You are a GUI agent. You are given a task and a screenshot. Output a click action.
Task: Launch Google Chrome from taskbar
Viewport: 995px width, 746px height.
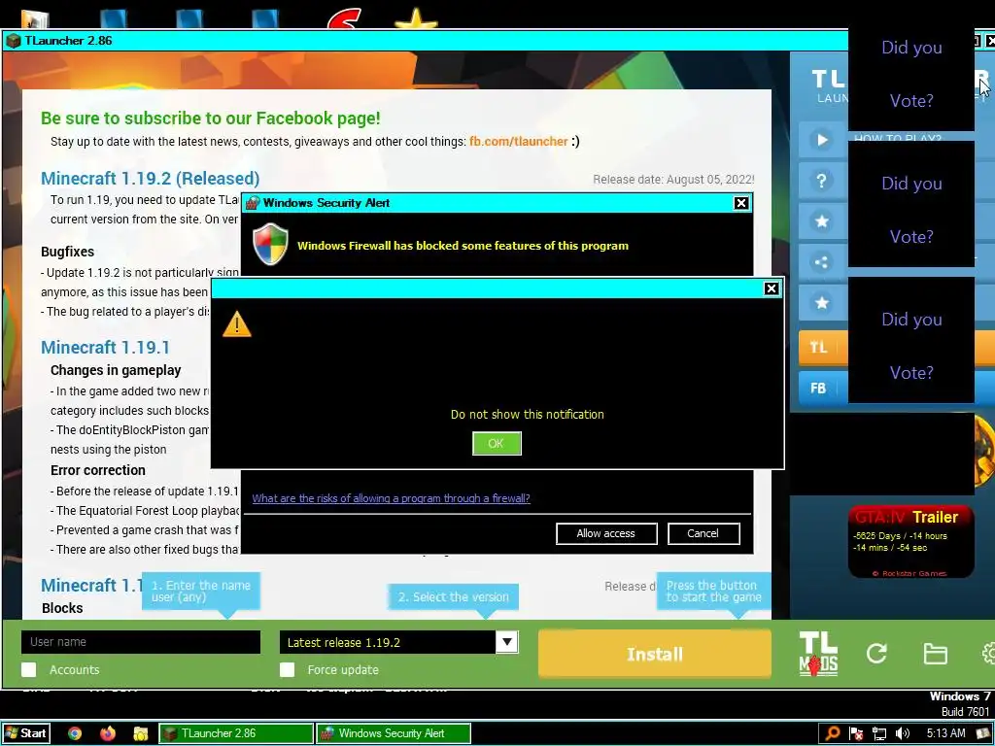[x=75, y=733]
